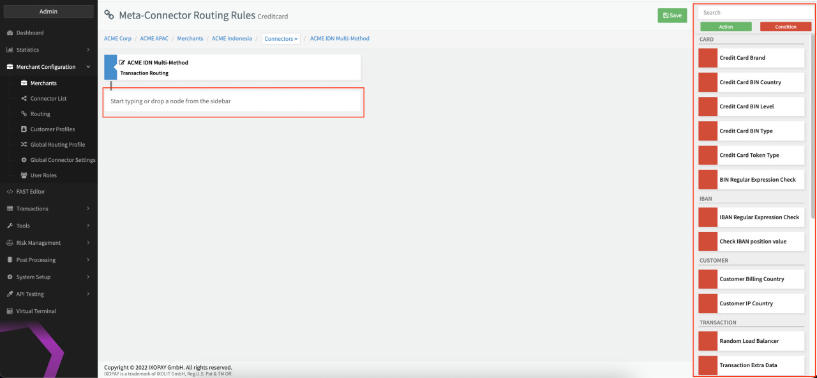The width and height of the screenshot is (817, 378).
Task: Toggle the green Action filter
Action: (x=726, y=27)
